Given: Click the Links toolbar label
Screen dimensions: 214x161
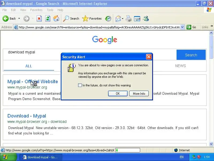Looking at the screenshot, I should pyautogui.click(x=205, y=27).
